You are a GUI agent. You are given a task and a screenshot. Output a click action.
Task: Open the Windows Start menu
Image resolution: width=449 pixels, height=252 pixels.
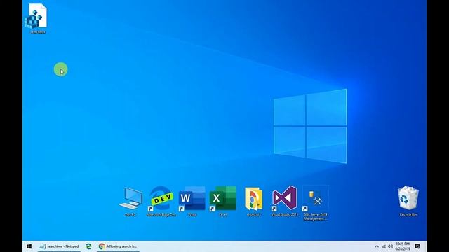29,246
